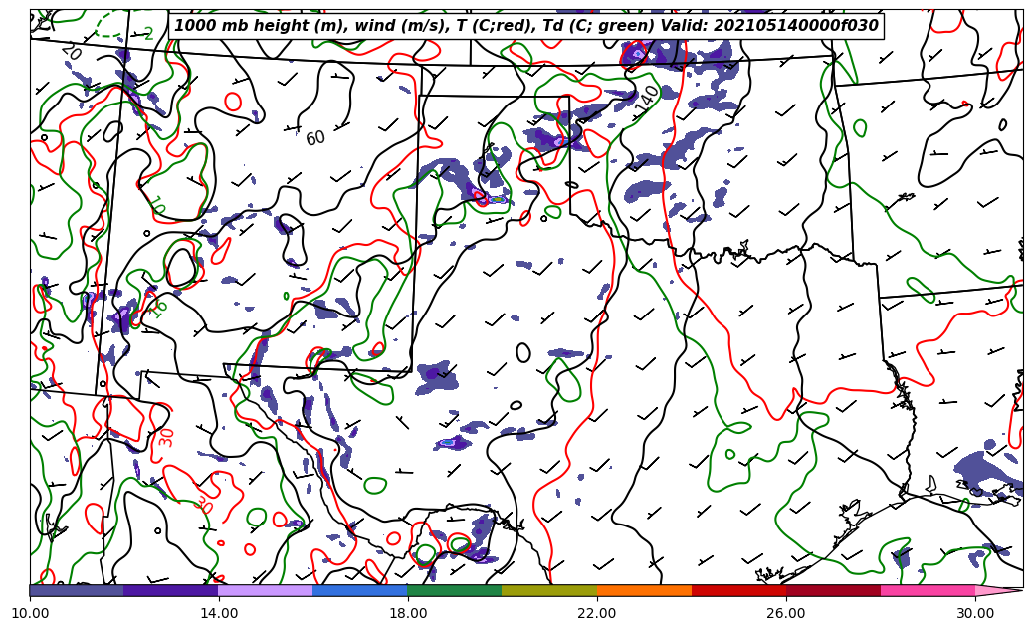This screenshot has height=630, width=1032.
Task: Pick the dark crimson colorbar segment
Action: 832,590
